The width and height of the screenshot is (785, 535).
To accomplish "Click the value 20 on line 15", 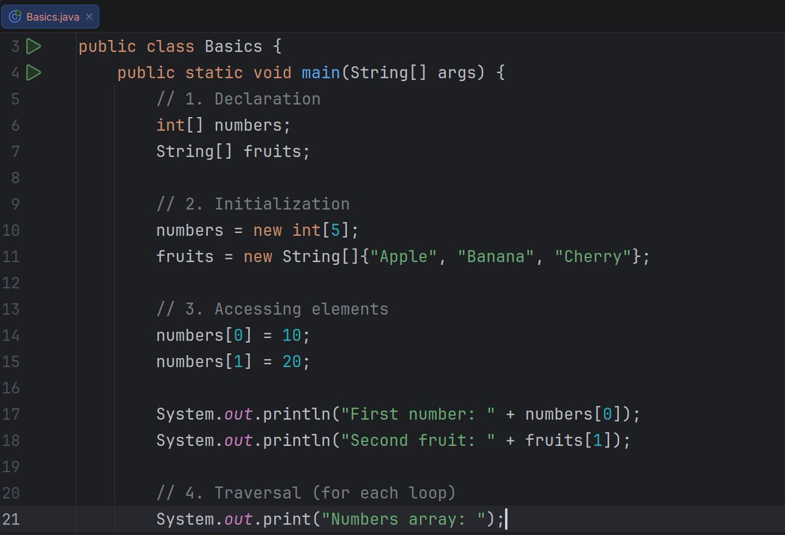I will click(292, 362).
